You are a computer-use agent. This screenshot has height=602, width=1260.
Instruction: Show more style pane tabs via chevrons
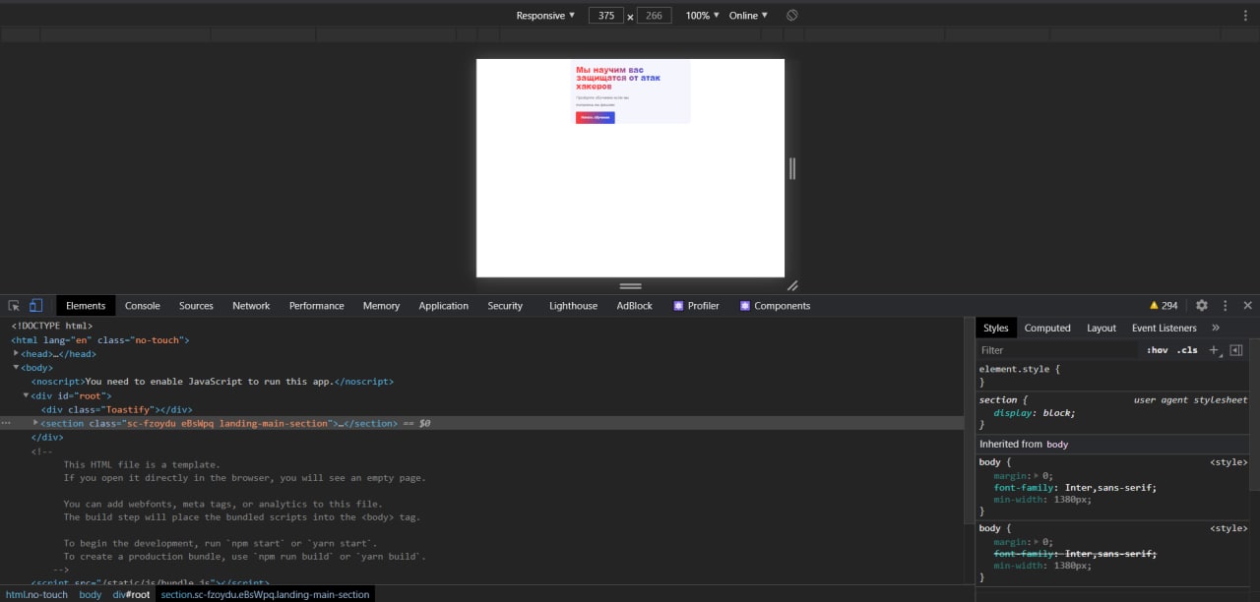coord(1216,328)
